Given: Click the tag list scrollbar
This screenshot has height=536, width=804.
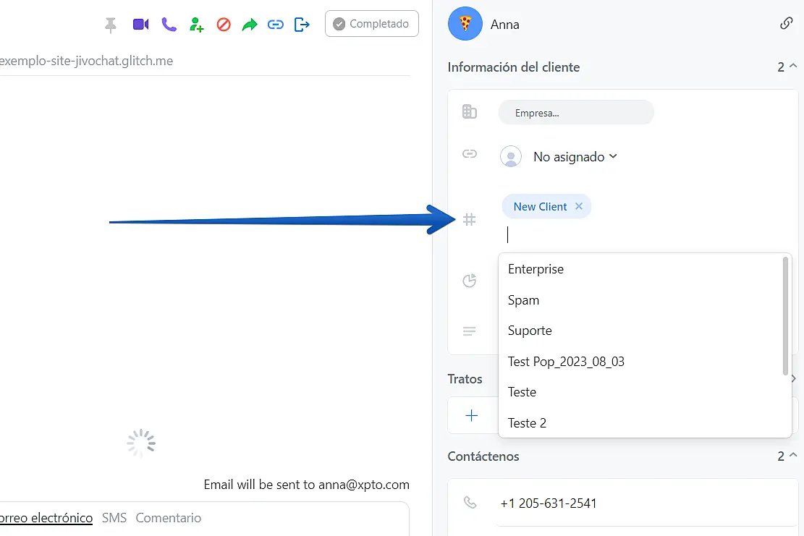Looking at the screenshot, I should [x=785, y=315].
